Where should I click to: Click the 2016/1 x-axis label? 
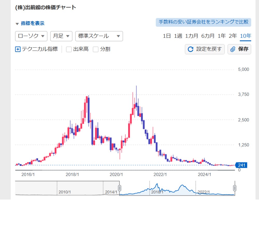click(x=28, y=174)
